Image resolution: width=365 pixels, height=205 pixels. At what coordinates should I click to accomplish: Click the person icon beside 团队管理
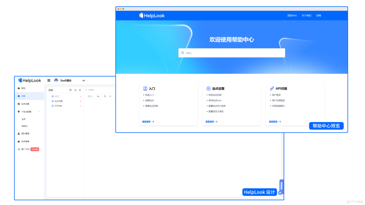[18, 134]
